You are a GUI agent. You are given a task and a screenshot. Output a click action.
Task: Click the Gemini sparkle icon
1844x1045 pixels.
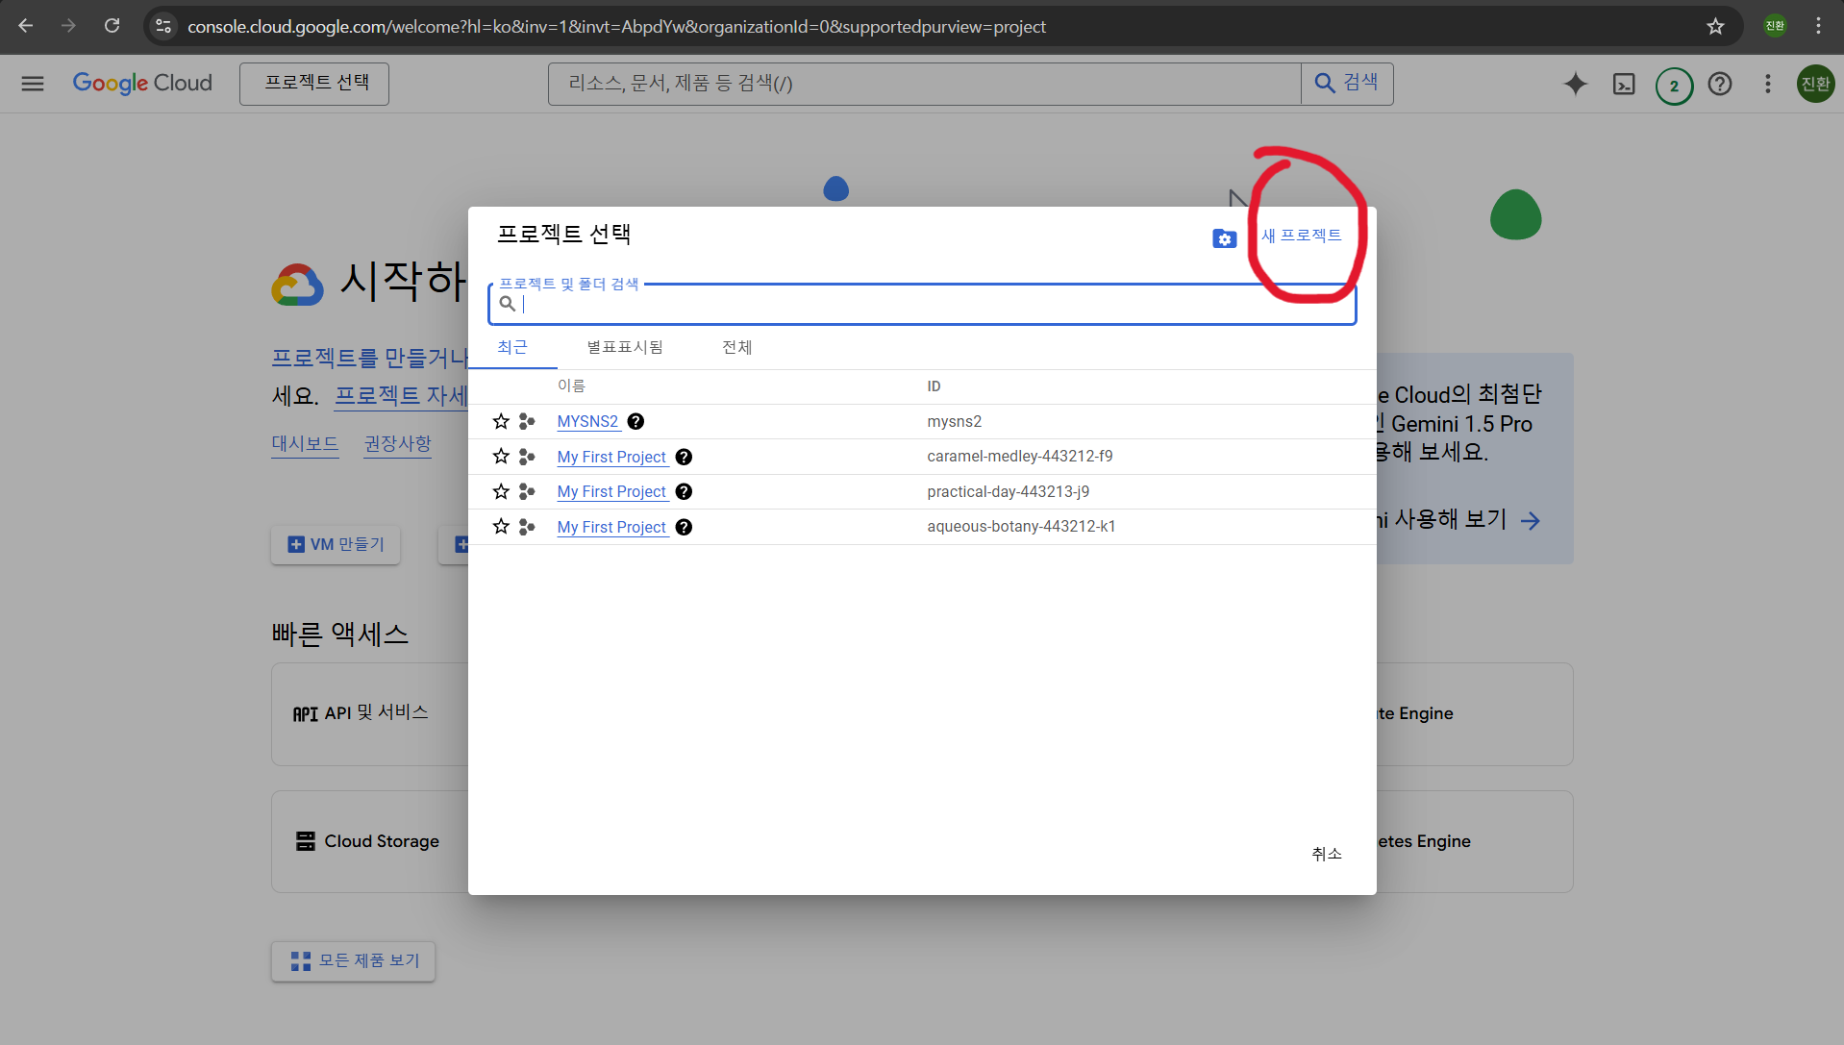point(1575,85)
